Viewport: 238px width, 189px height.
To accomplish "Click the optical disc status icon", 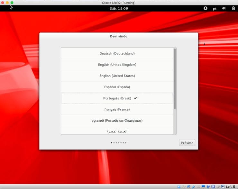I will pyautogui.click(x=184, y=187).
